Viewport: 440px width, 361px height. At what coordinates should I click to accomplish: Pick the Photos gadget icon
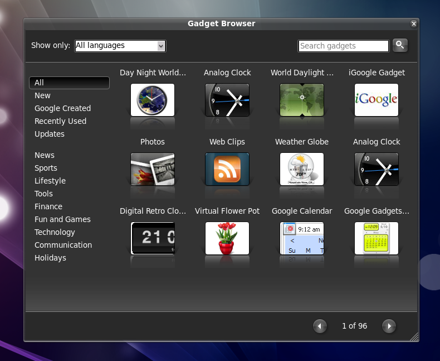point(153,169)
